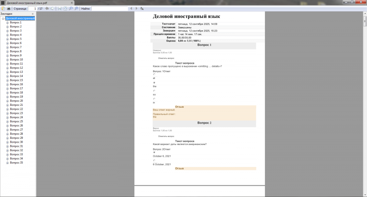Viewport: 367px width, 197px height.
Task: Click the Zoom In magnifier icon
Action: click(x=77, y=9)
